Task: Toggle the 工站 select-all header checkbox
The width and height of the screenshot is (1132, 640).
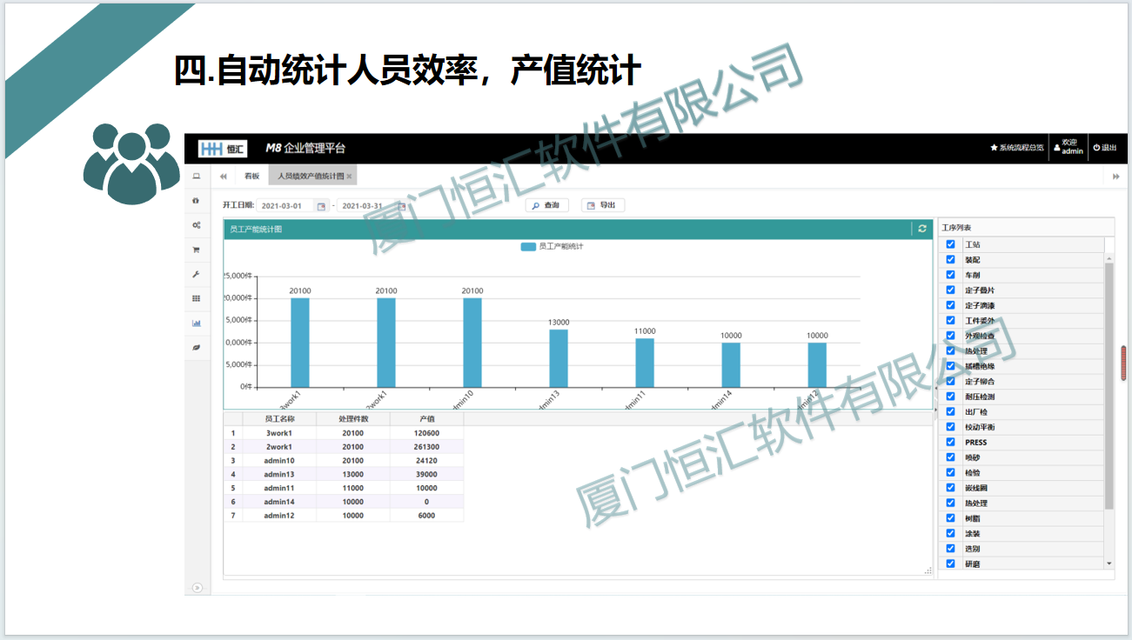Action: [950, 244]
